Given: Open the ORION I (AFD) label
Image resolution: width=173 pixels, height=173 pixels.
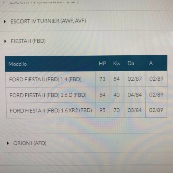Looking at the screenshot, I should (x=30, y=143).
